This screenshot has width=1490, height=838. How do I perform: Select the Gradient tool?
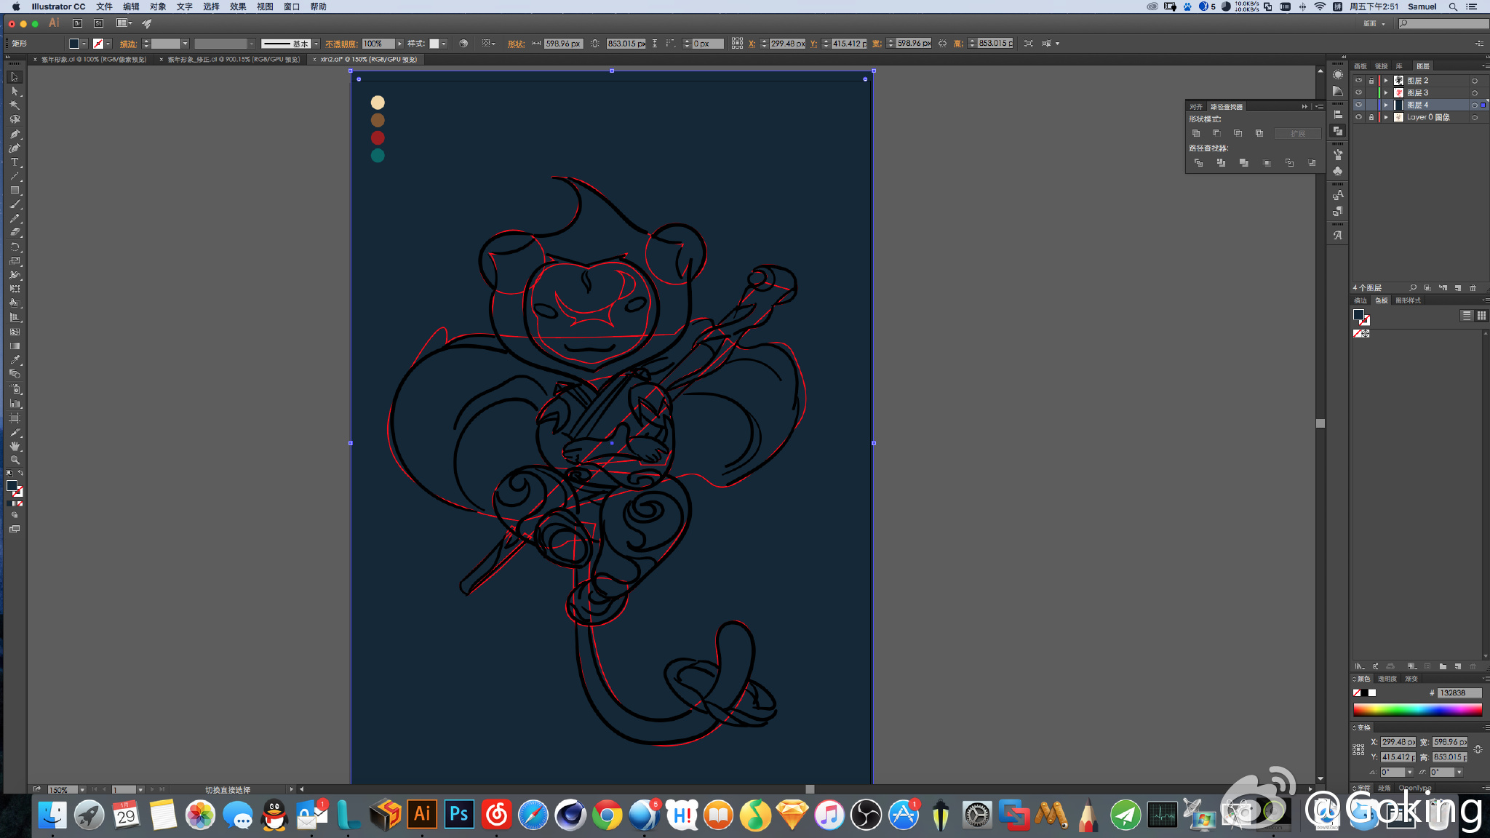tap(15, 346)
